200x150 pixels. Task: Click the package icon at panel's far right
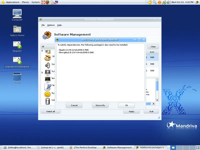[197, 2]
